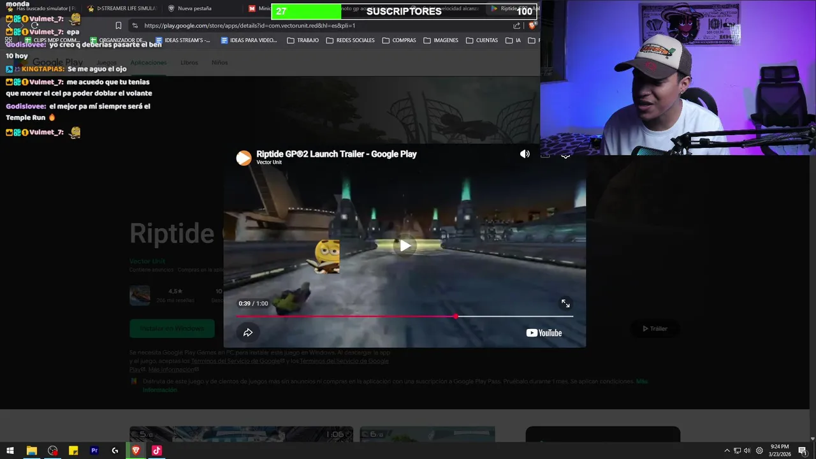Expand the video to fullscreen

click(x=565, y=303)
